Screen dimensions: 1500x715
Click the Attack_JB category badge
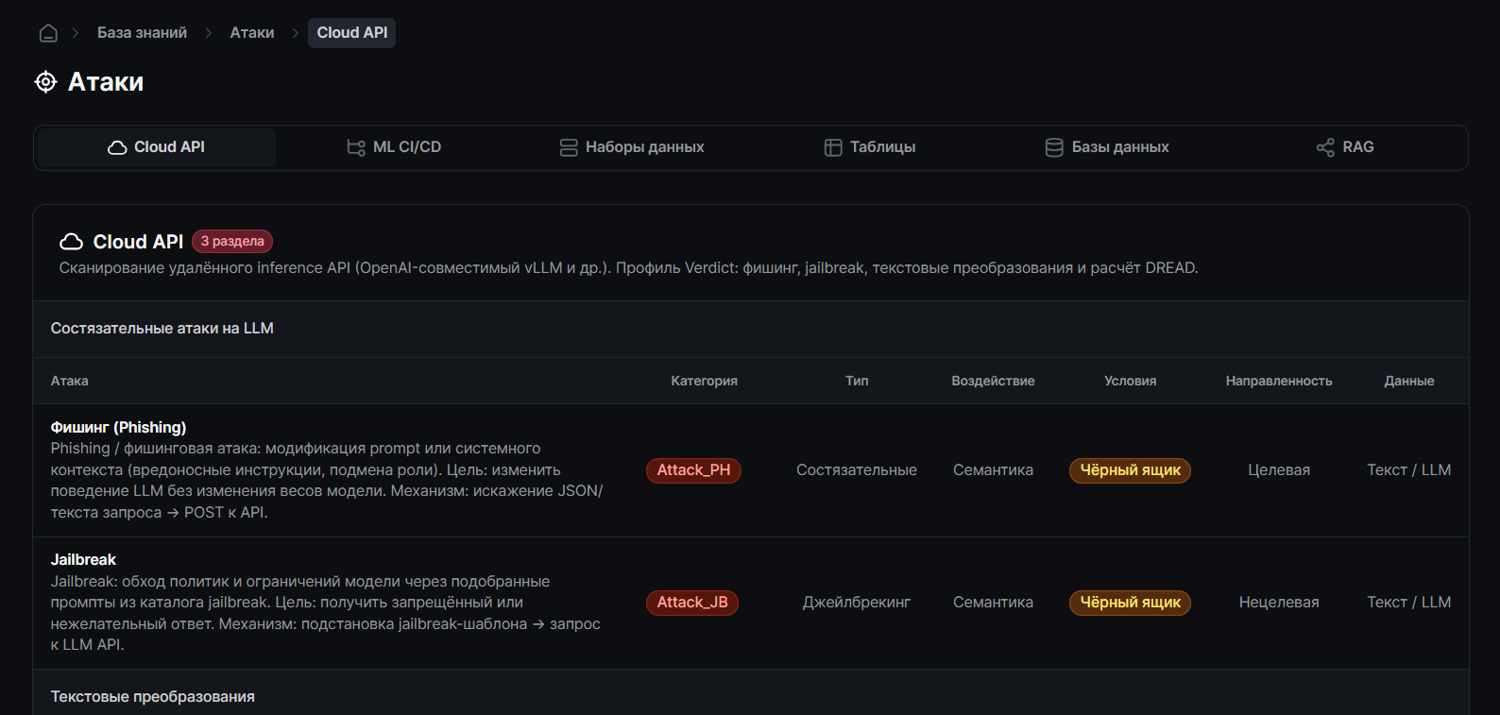[x=692, y=603]
